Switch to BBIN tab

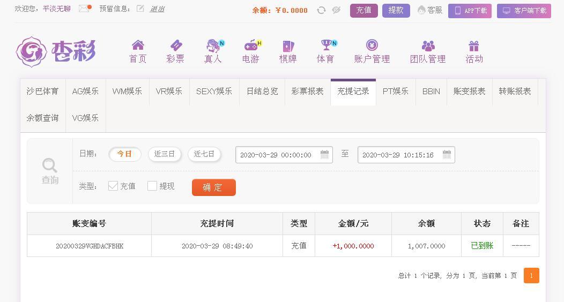[x=431, y=92]
